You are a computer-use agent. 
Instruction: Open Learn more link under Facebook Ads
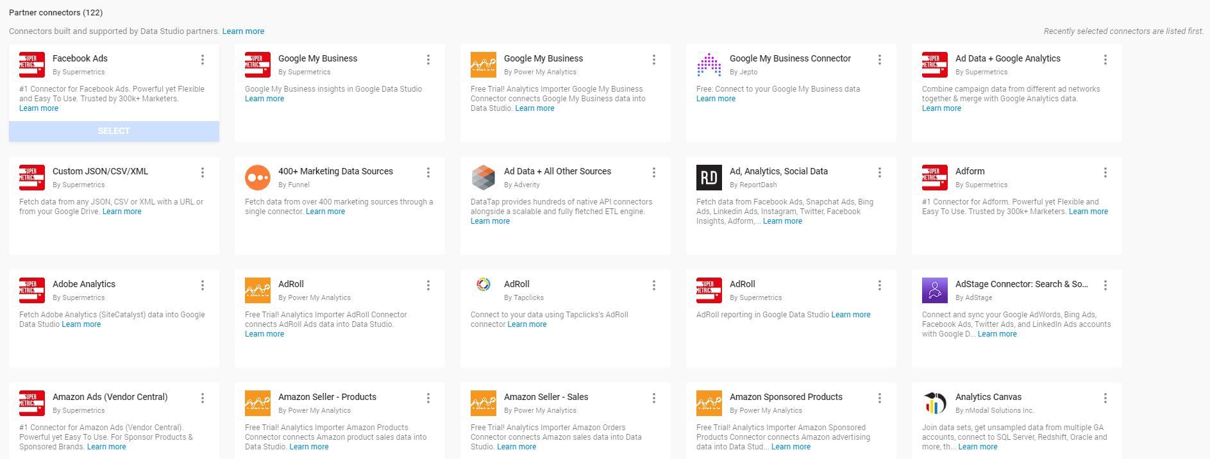coord(38,108)
